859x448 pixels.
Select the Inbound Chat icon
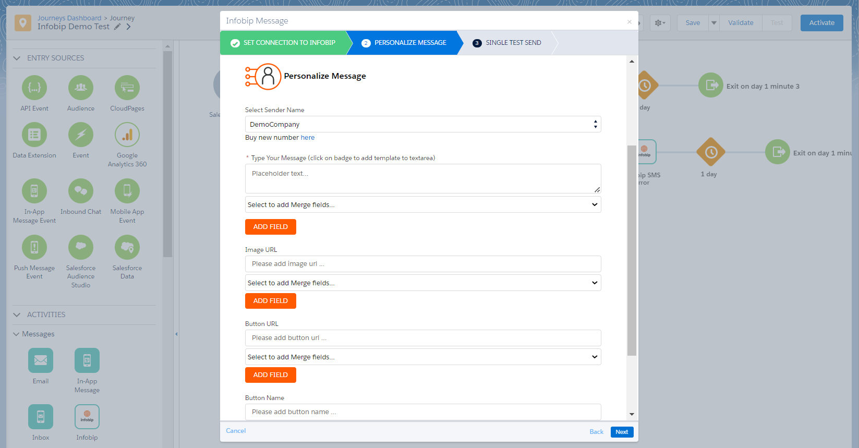tap(81, 191)
